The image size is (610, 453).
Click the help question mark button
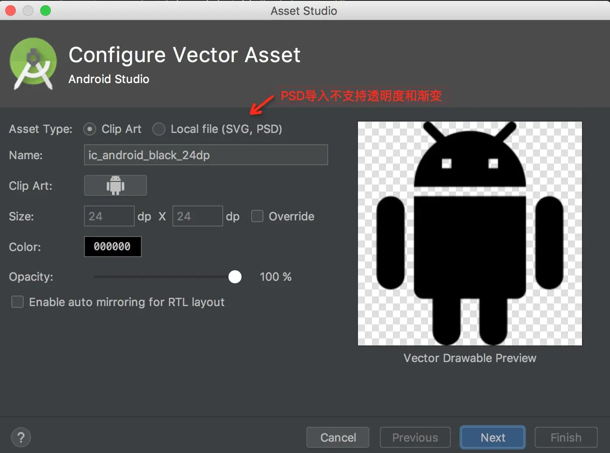coord(21,437)
